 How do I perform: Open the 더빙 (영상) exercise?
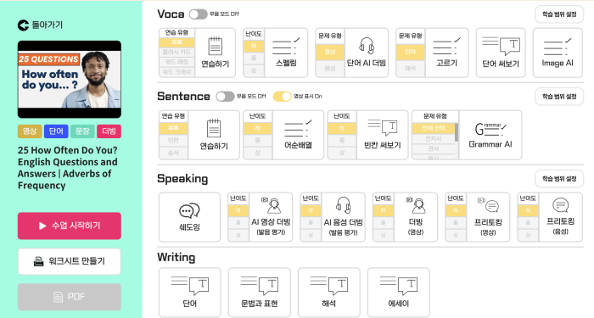416,217
